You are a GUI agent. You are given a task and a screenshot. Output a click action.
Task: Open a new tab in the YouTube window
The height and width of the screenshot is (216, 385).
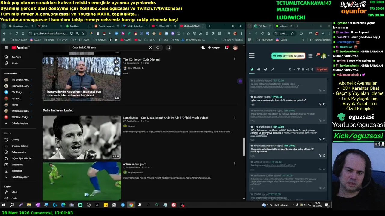tap(210, 26)
